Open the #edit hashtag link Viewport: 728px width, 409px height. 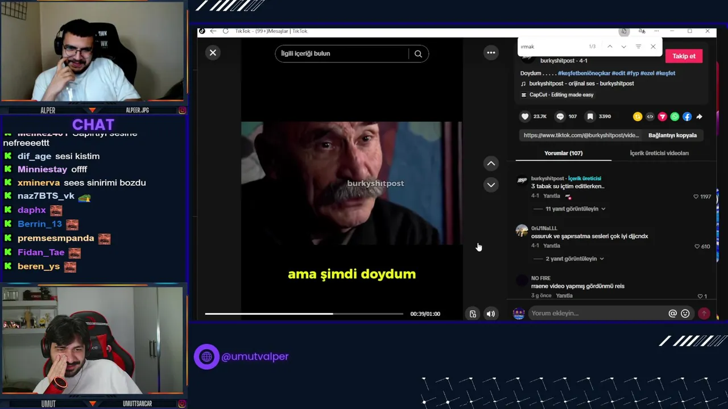[x=618, y=73]
